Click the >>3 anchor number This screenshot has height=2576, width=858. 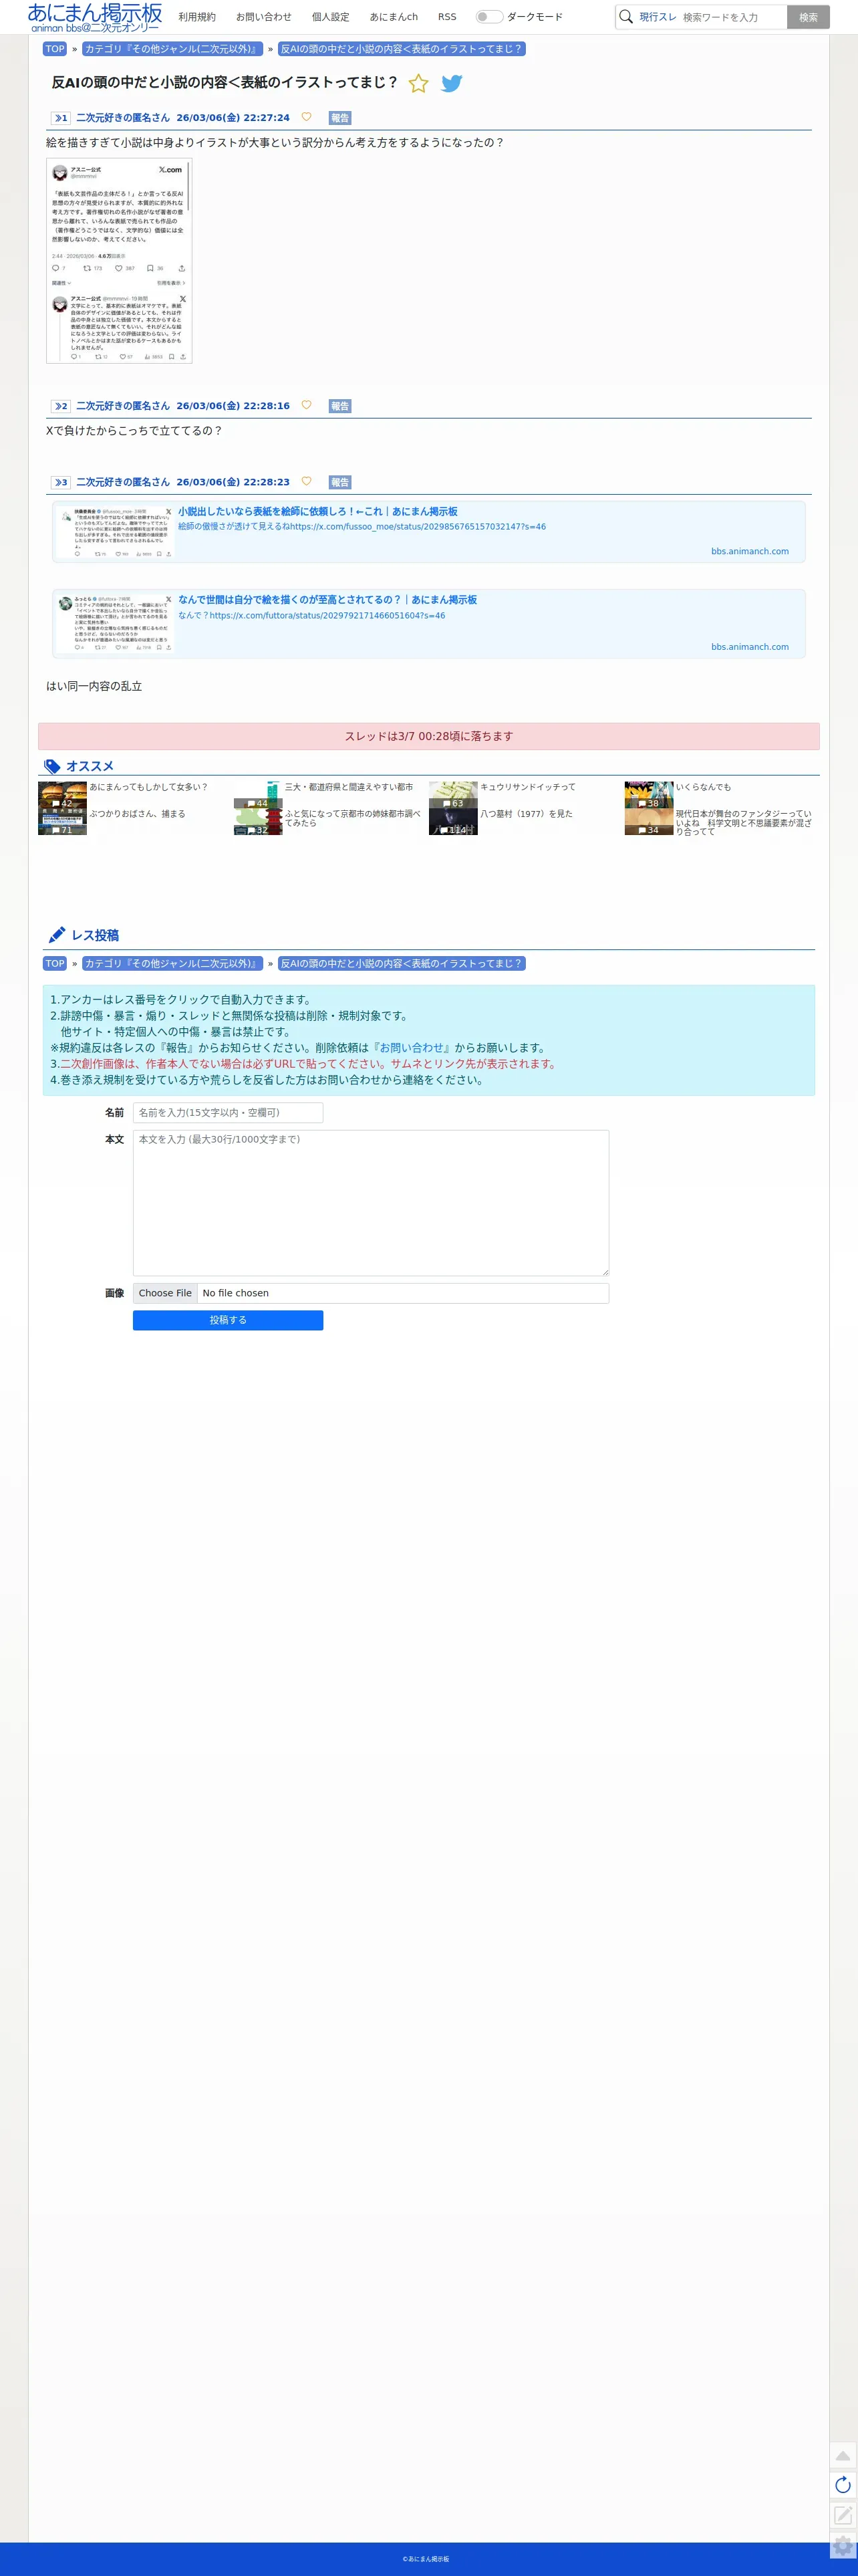61,482
